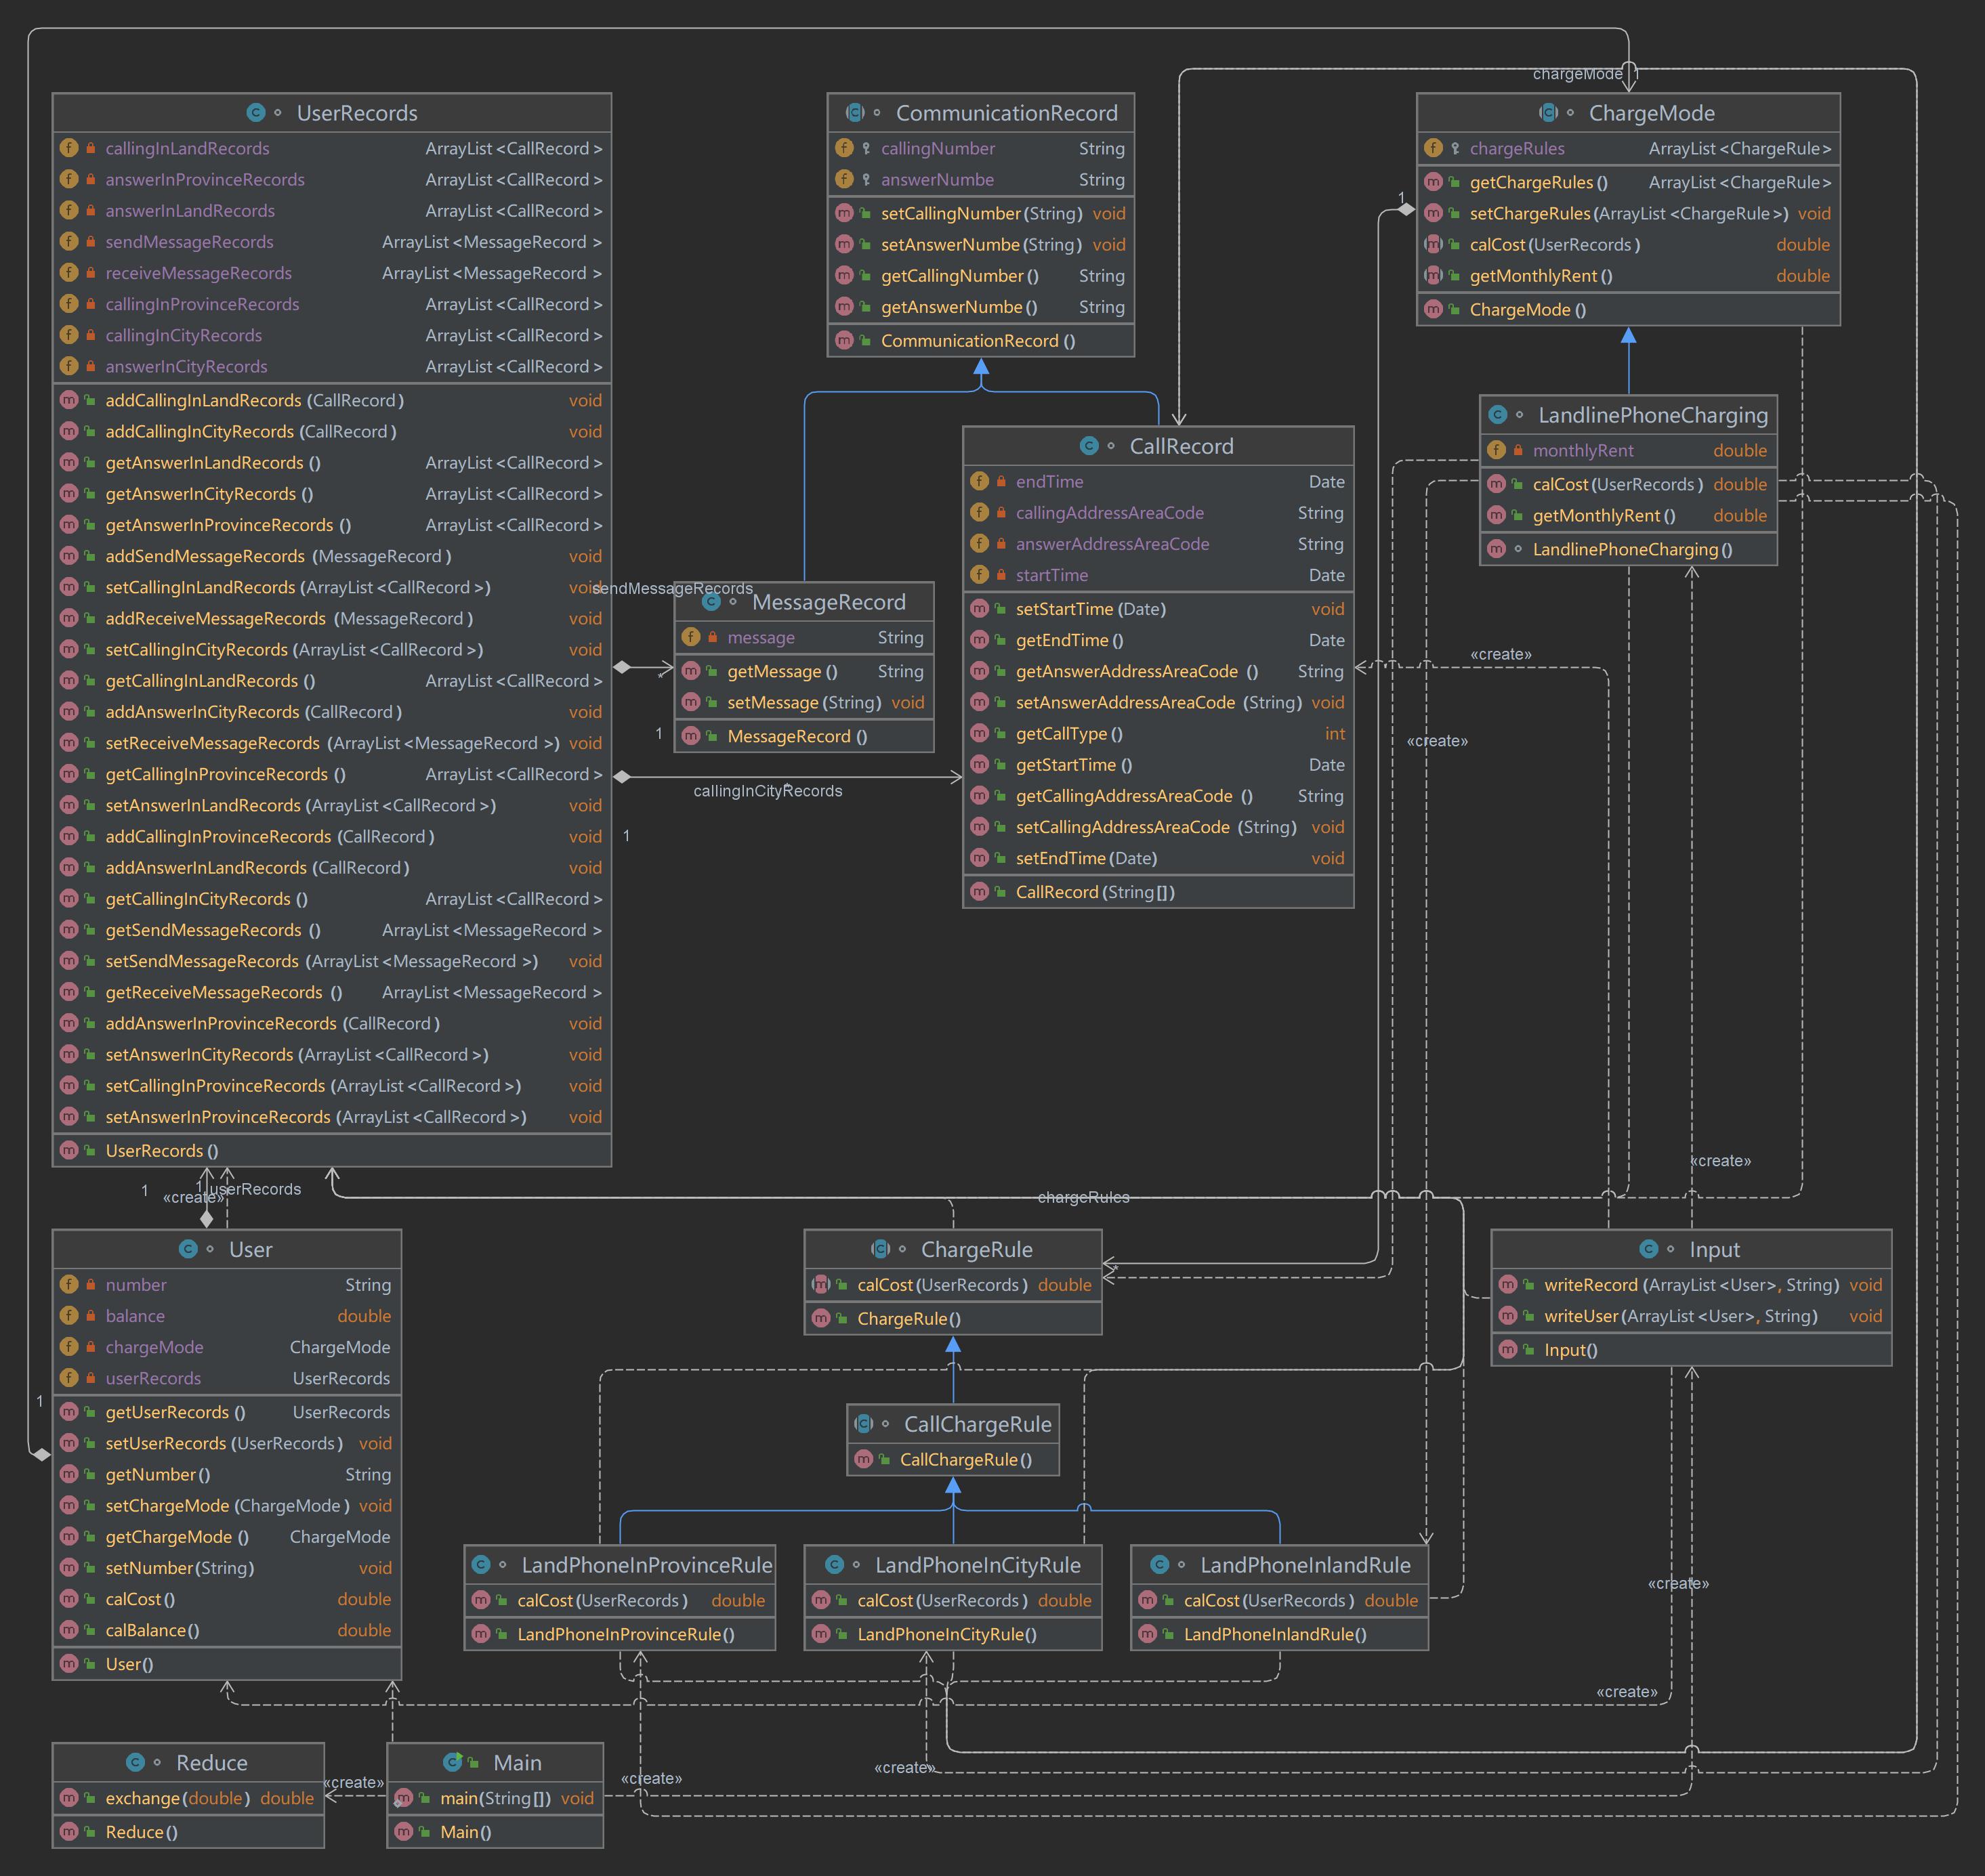
Task: Select LandPhoneInCityRule() constructor row
Action: [x=953, y=1634]
